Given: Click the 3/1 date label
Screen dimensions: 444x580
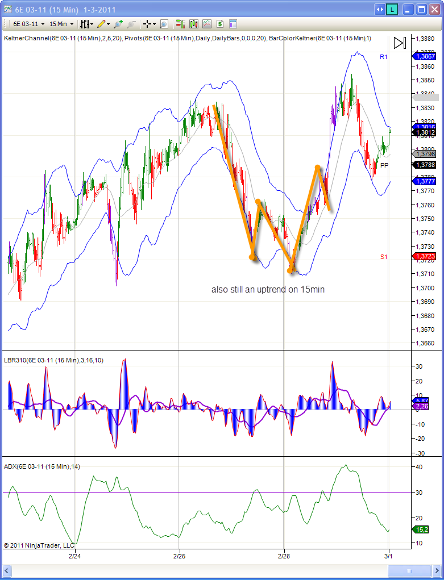Looking at the screenshot, I should click(388, 556).
